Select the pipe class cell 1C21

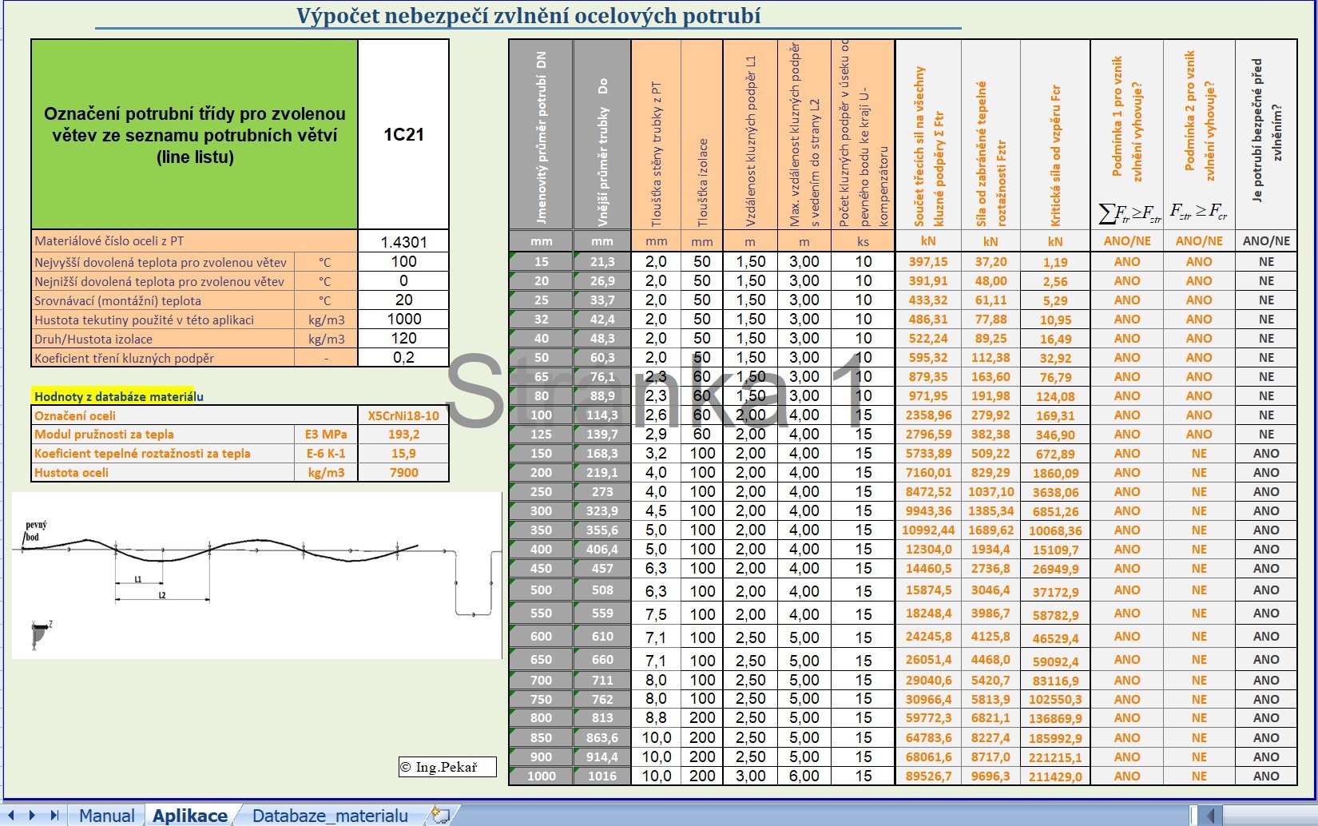pos(403,134)
